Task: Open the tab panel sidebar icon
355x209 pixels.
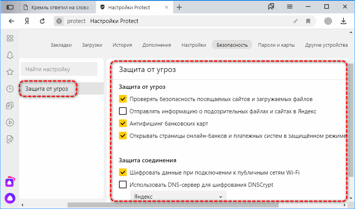Action: point(10,7)
